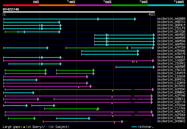Image resolution: width=187 pixels, height=129 pixels.
Task: Click the yellow query gap marker under the B0THV2 bar
Action: coord(79,87)
